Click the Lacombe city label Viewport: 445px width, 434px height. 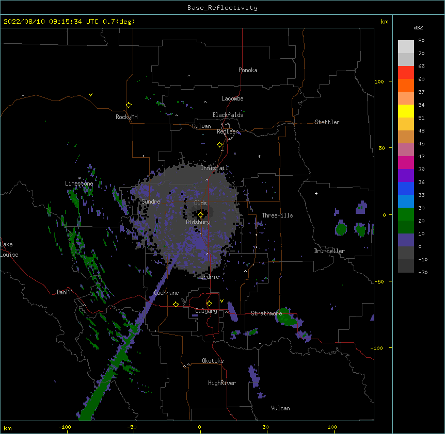[232, 98]
